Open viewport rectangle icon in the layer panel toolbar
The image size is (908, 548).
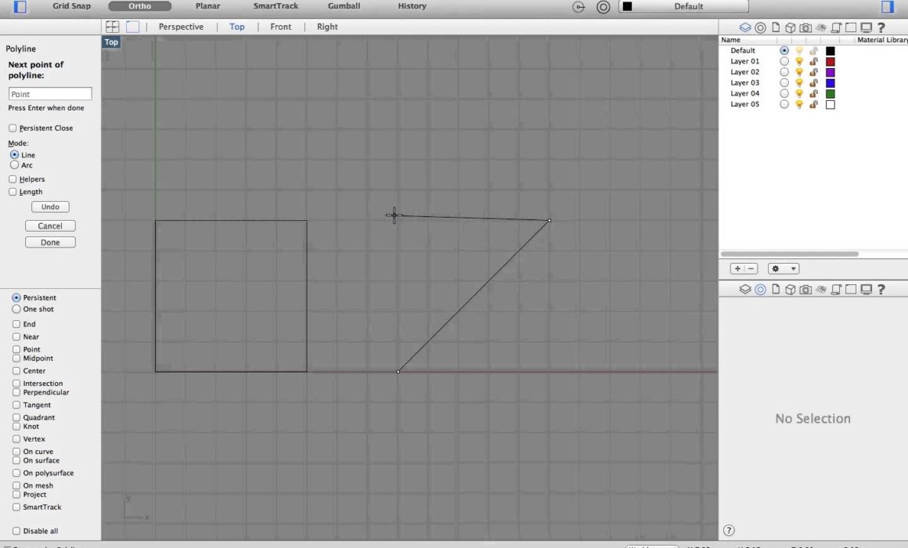851,27
